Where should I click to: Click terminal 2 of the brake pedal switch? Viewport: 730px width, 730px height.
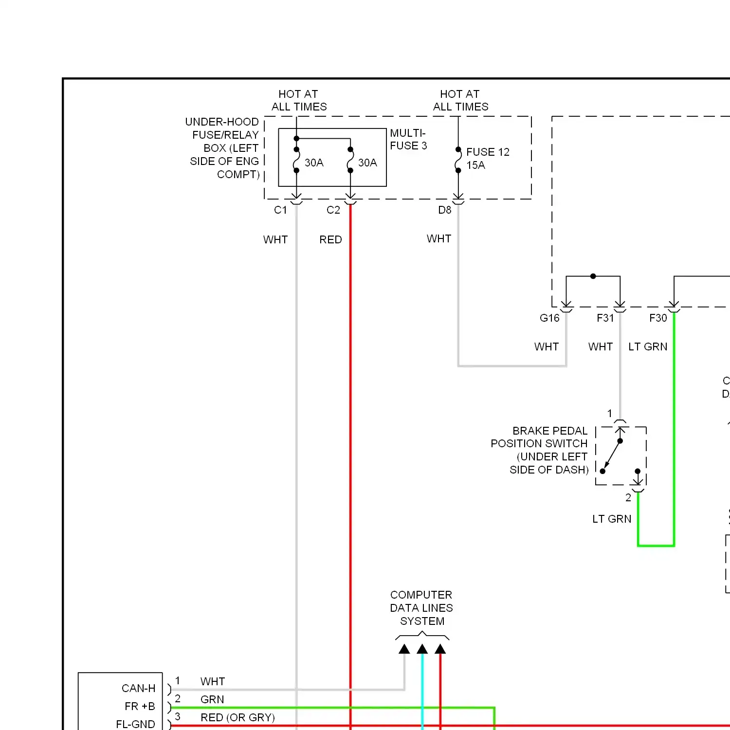(x=628, y=497)
